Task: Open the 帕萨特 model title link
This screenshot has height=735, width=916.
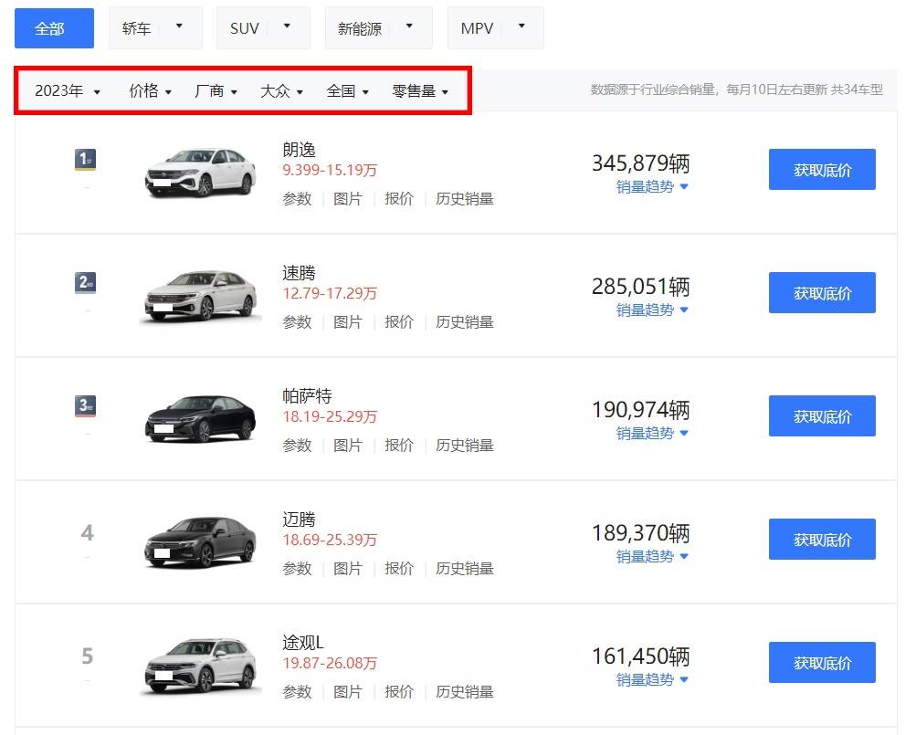Action: click(307, 396)
